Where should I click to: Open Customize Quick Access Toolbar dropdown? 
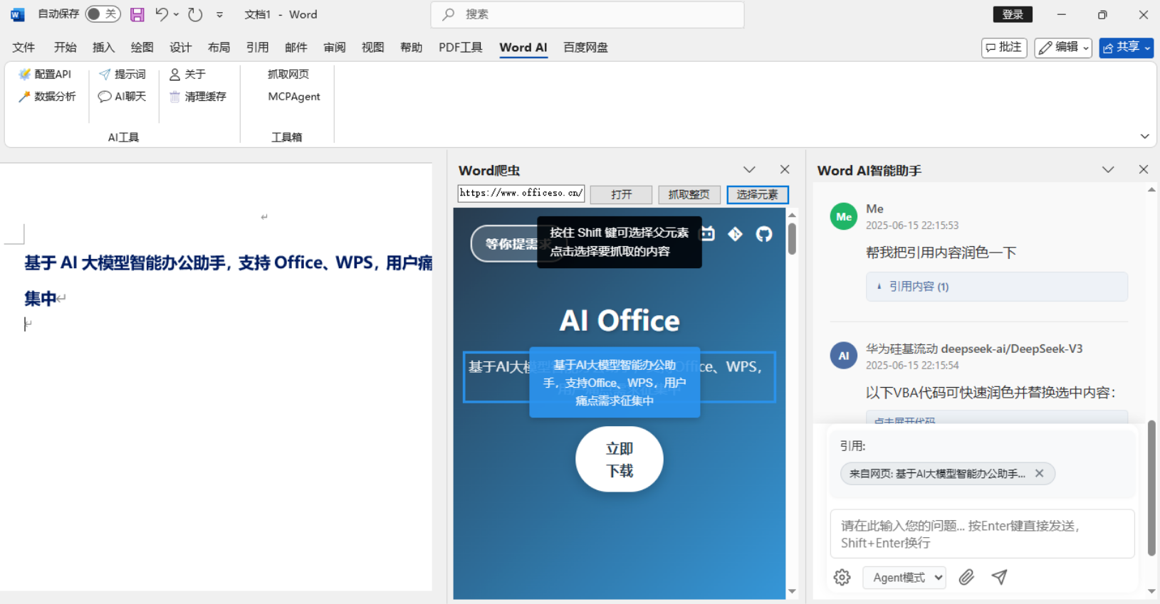(219, 14)
